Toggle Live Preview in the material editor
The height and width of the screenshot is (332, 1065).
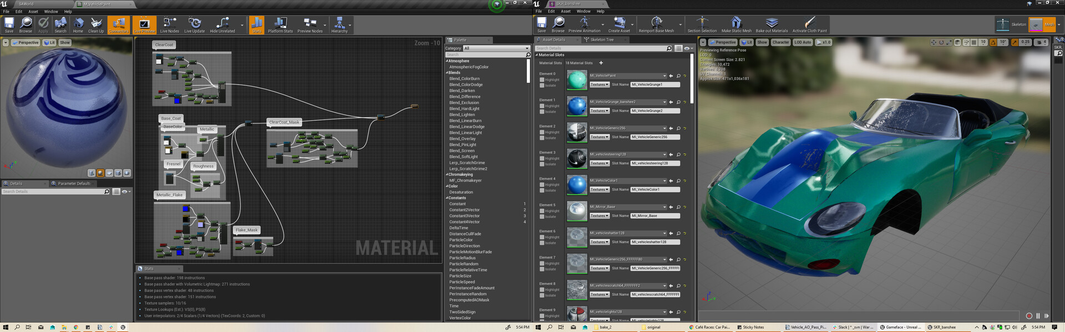tap(144, 25)
